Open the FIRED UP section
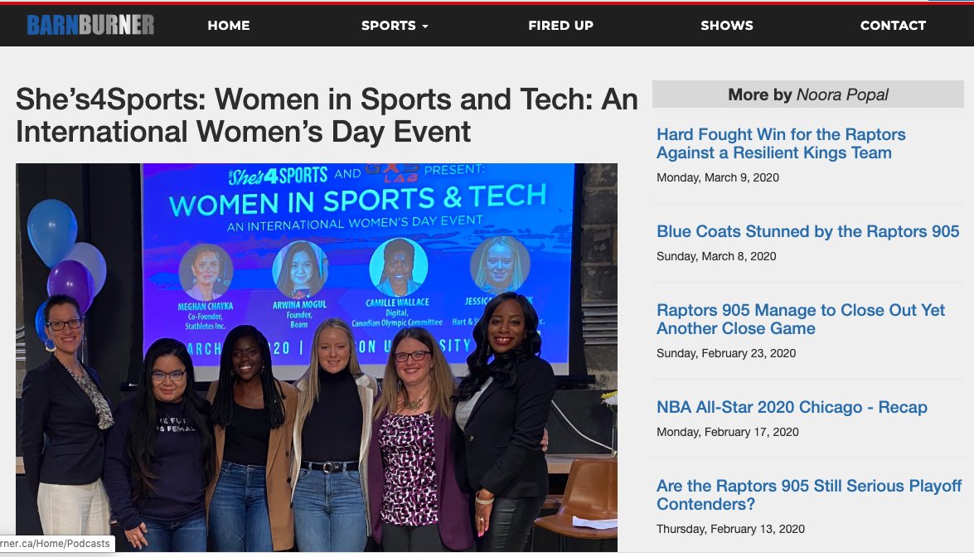 pos(560,26)
